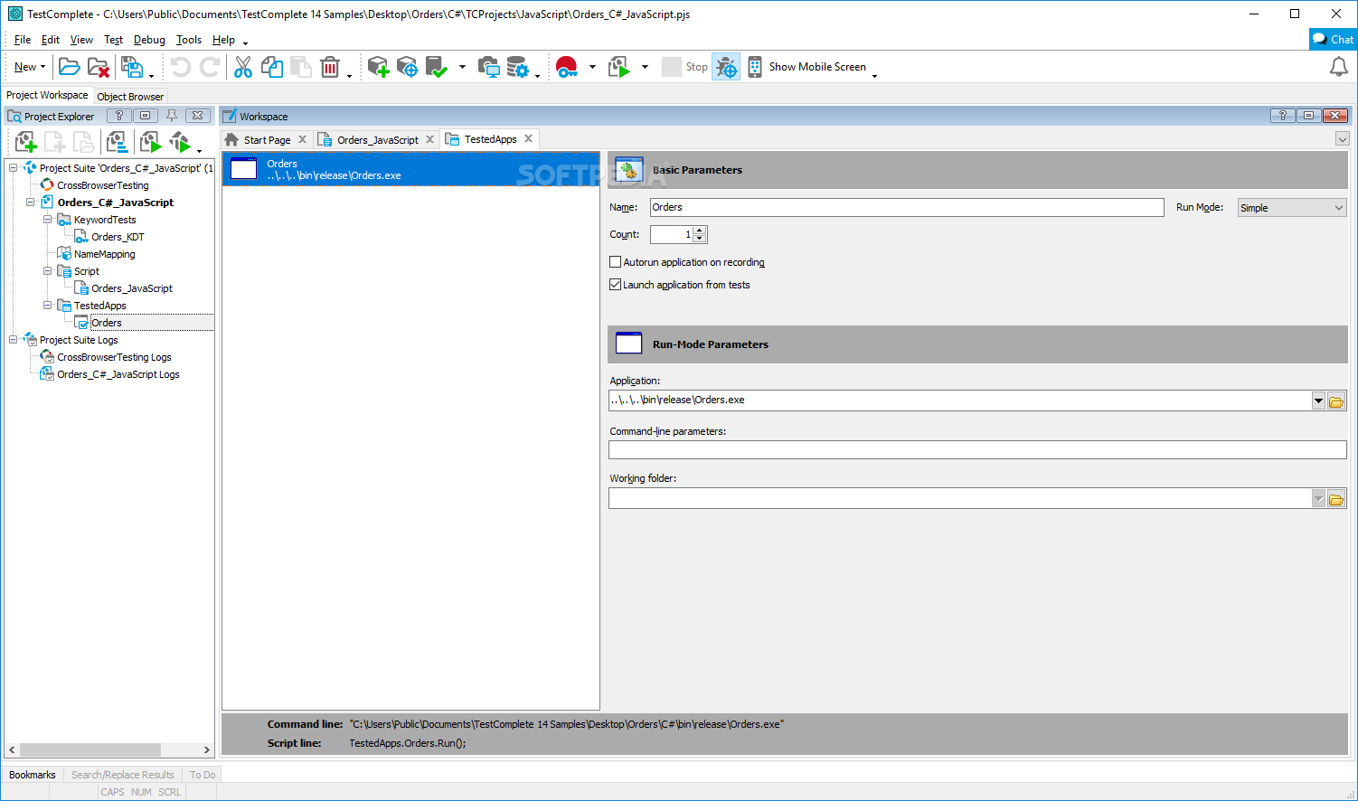Open the Record dropdown arrow
The width and height of the screenshot is (1358, 801).
592,67
